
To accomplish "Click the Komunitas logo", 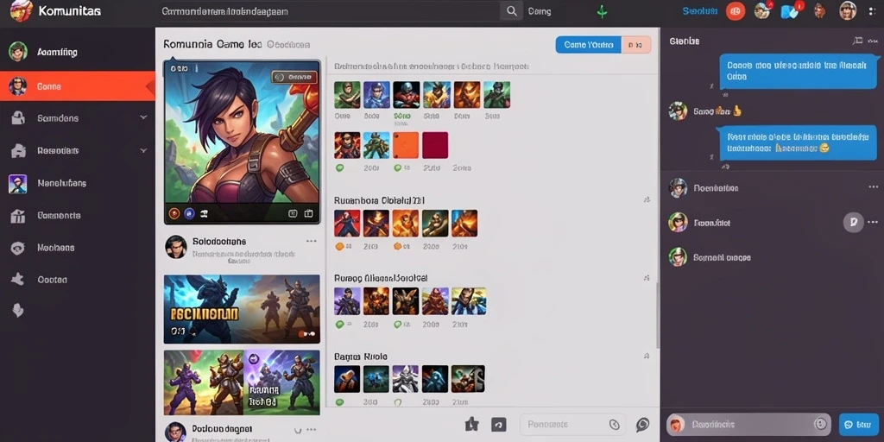I will tap(21, 10).
